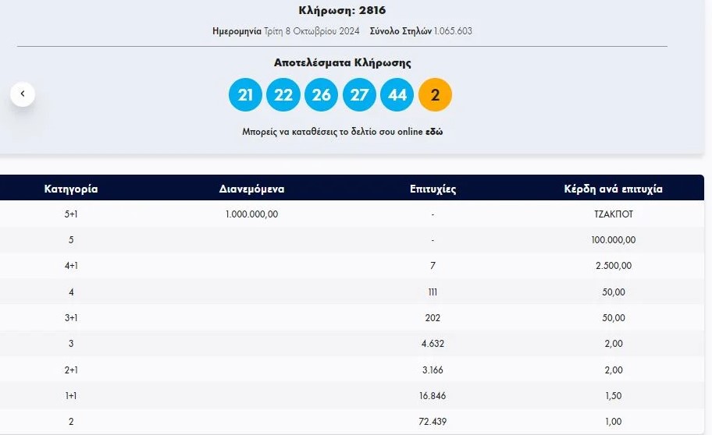Pick the blue ball number 27

point(359,95)
